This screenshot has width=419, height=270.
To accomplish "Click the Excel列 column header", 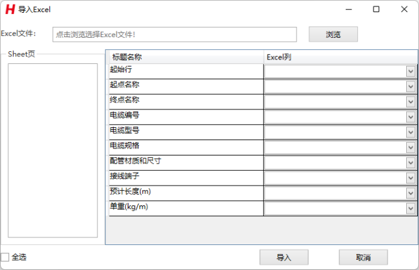I will coord(340,57).
